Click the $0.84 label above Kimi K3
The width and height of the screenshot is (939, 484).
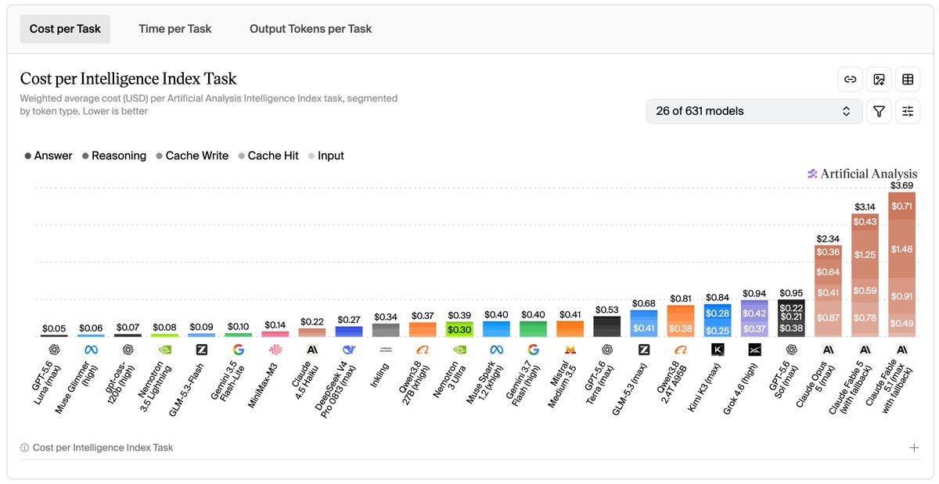[x=717, y=298]
